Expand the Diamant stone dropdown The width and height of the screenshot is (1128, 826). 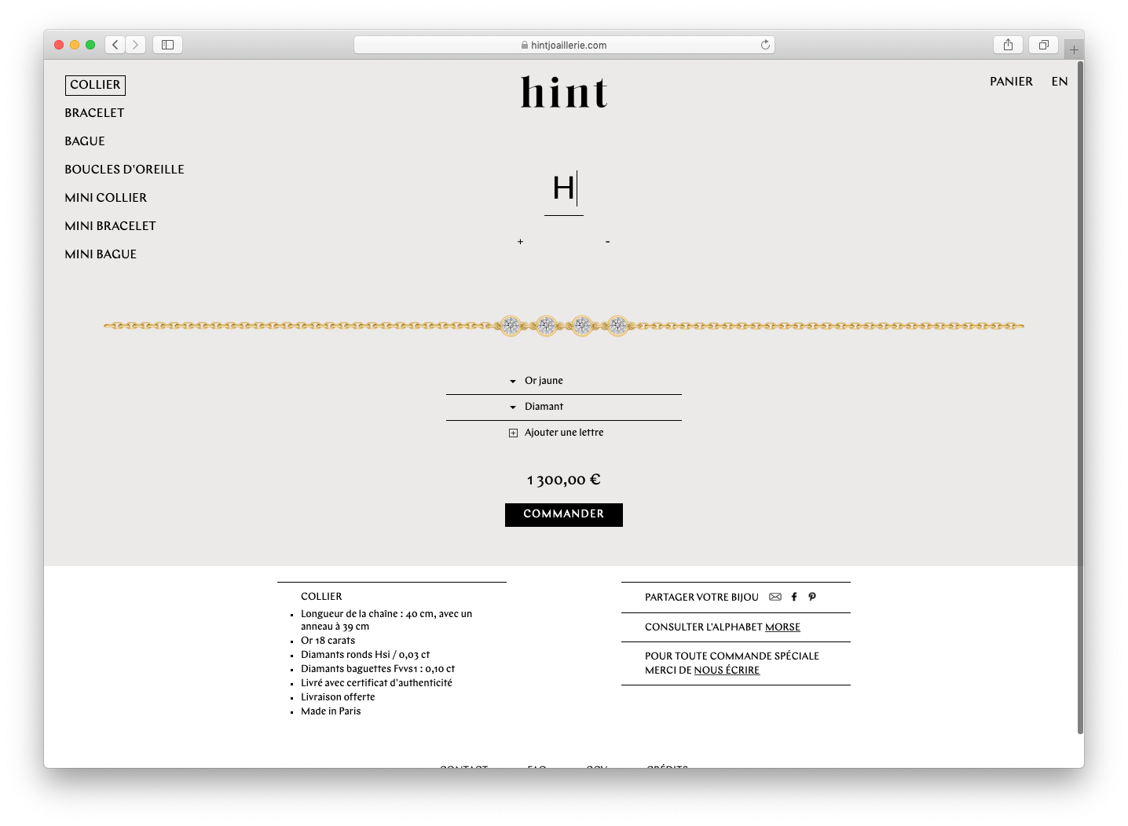(564, 407)
